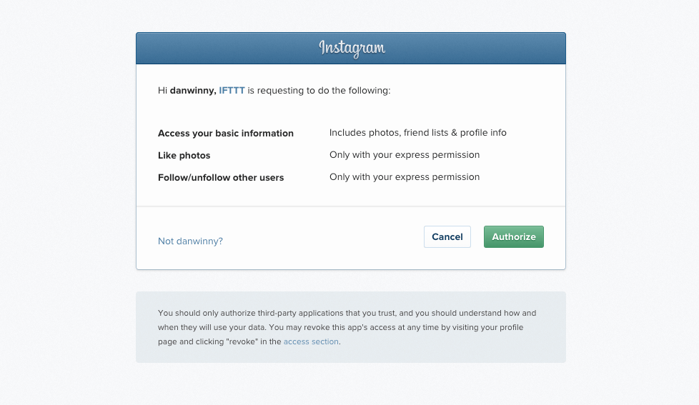699x405 pixels.
Task: Select the "Follow/unfollow other users" permission label
Action: [221, 177]
